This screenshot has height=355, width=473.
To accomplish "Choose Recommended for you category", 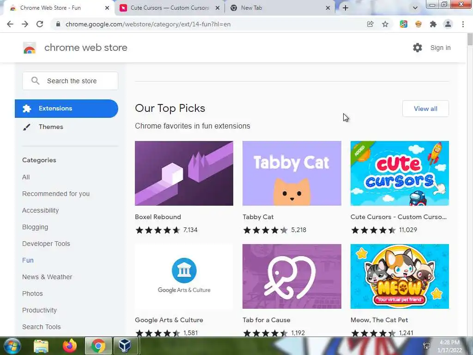I will tap(56, 194).
